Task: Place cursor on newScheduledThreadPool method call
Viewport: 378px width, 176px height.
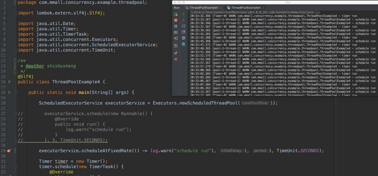Action: pyautogui.click(x=209, y=103)
